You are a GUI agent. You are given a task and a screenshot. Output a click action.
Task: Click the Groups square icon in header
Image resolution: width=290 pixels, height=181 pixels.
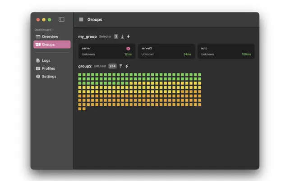[81, 20]
